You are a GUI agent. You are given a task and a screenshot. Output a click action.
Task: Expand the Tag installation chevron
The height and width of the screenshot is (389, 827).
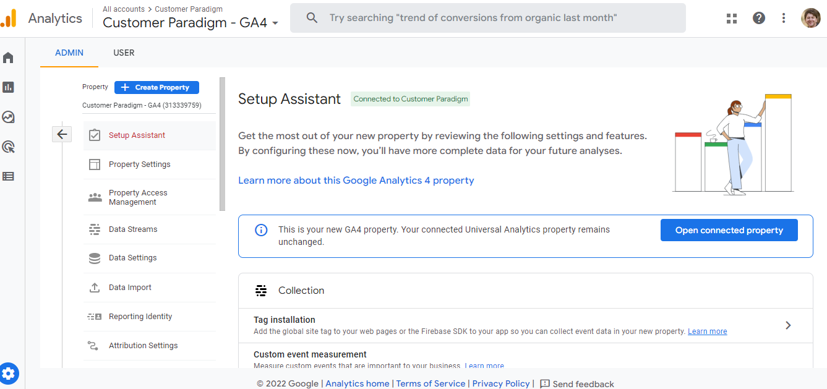788,325
